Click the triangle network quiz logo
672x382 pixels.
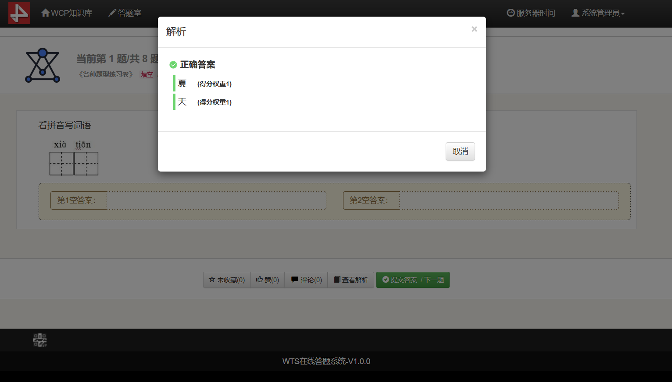tap(43, 66)
